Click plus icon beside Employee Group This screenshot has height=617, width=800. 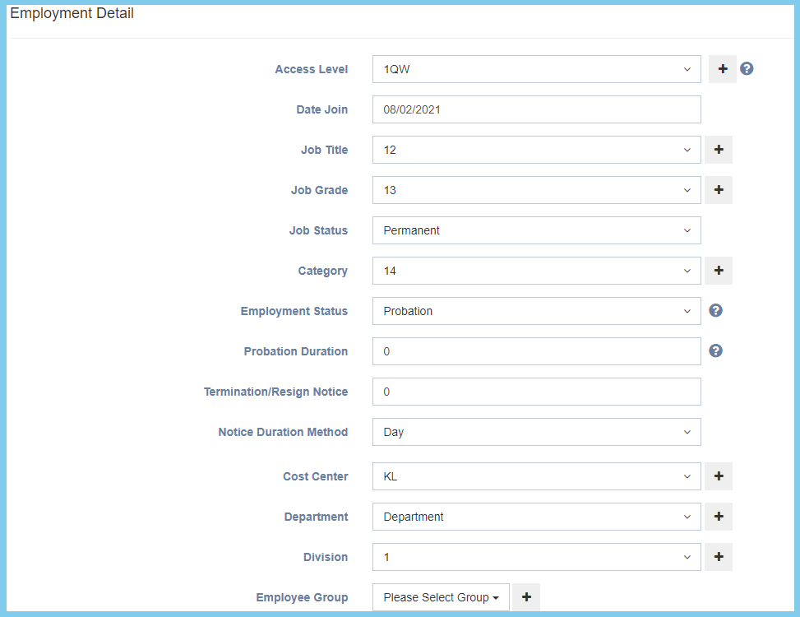pos(526,597)
